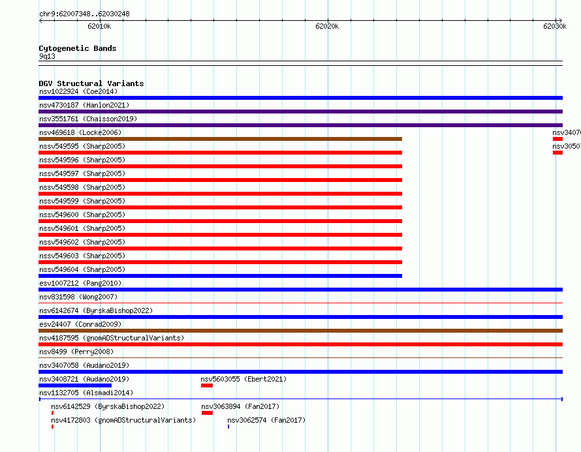Click the nsv1022924 (Coe2014) variant label
Viewport: 581px width, 452px height.
78,91
